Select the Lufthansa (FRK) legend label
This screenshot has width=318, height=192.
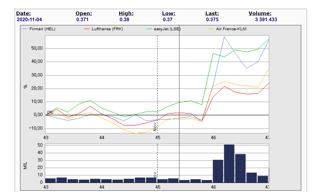[107, 29]
